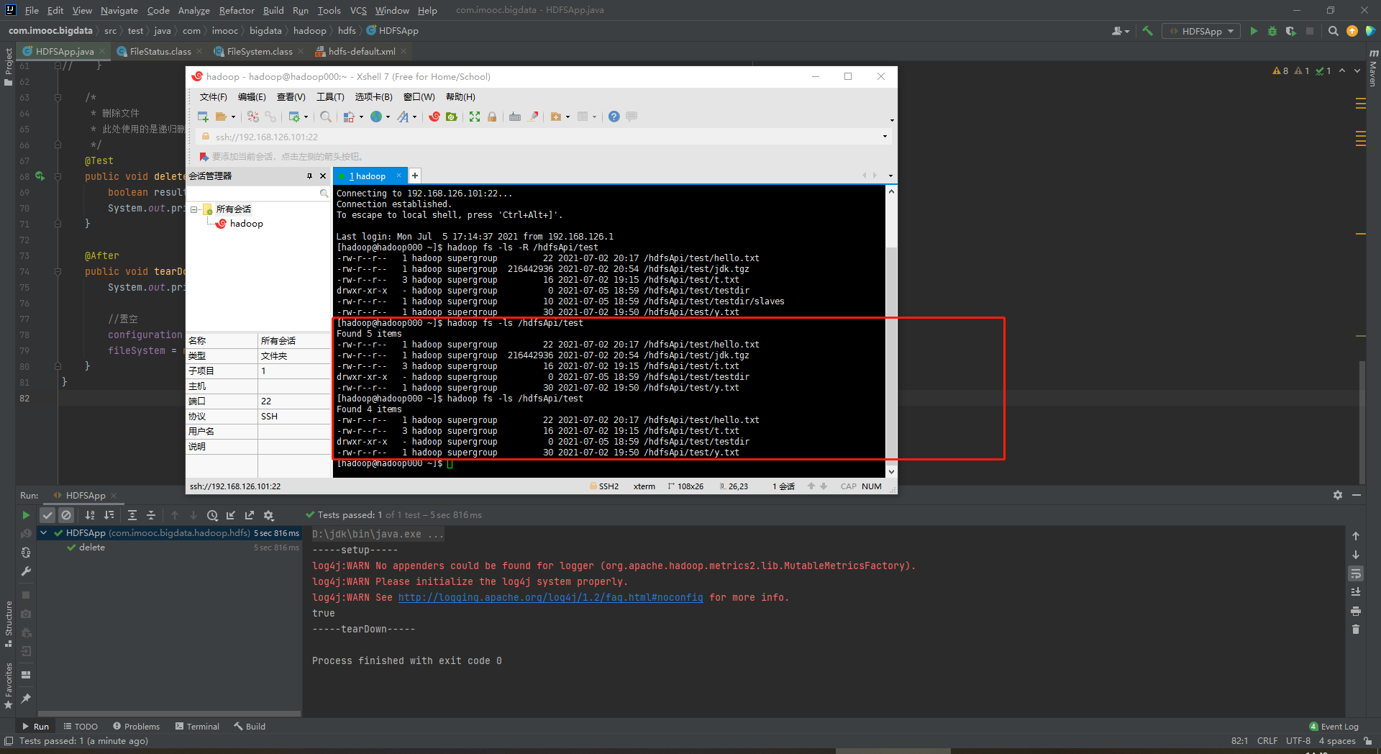
Task: Open the Xshell 工具(T) menu
Action: 330,97
